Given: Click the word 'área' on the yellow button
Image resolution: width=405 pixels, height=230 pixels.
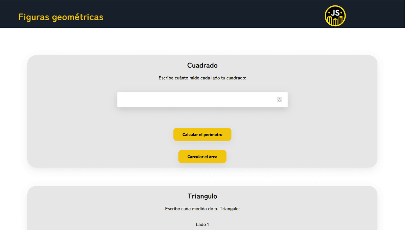Looking at the screenshot, I should tap(213, 157).
